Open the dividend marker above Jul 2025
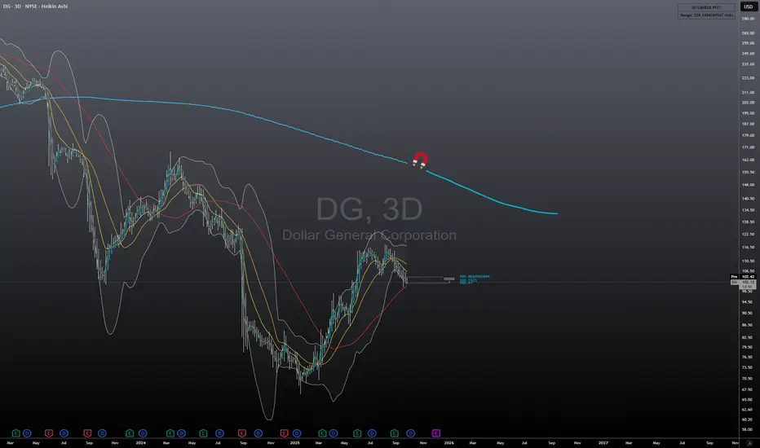760x448 pixels. tap(372, 433)
